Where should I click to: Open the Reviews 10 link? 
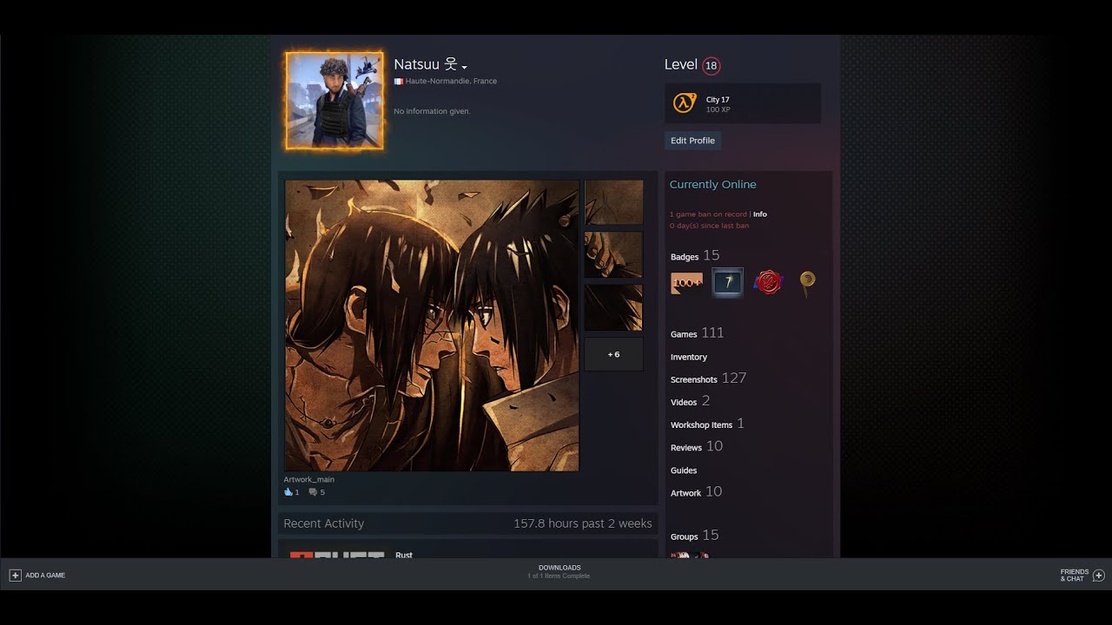click(696, 446)
